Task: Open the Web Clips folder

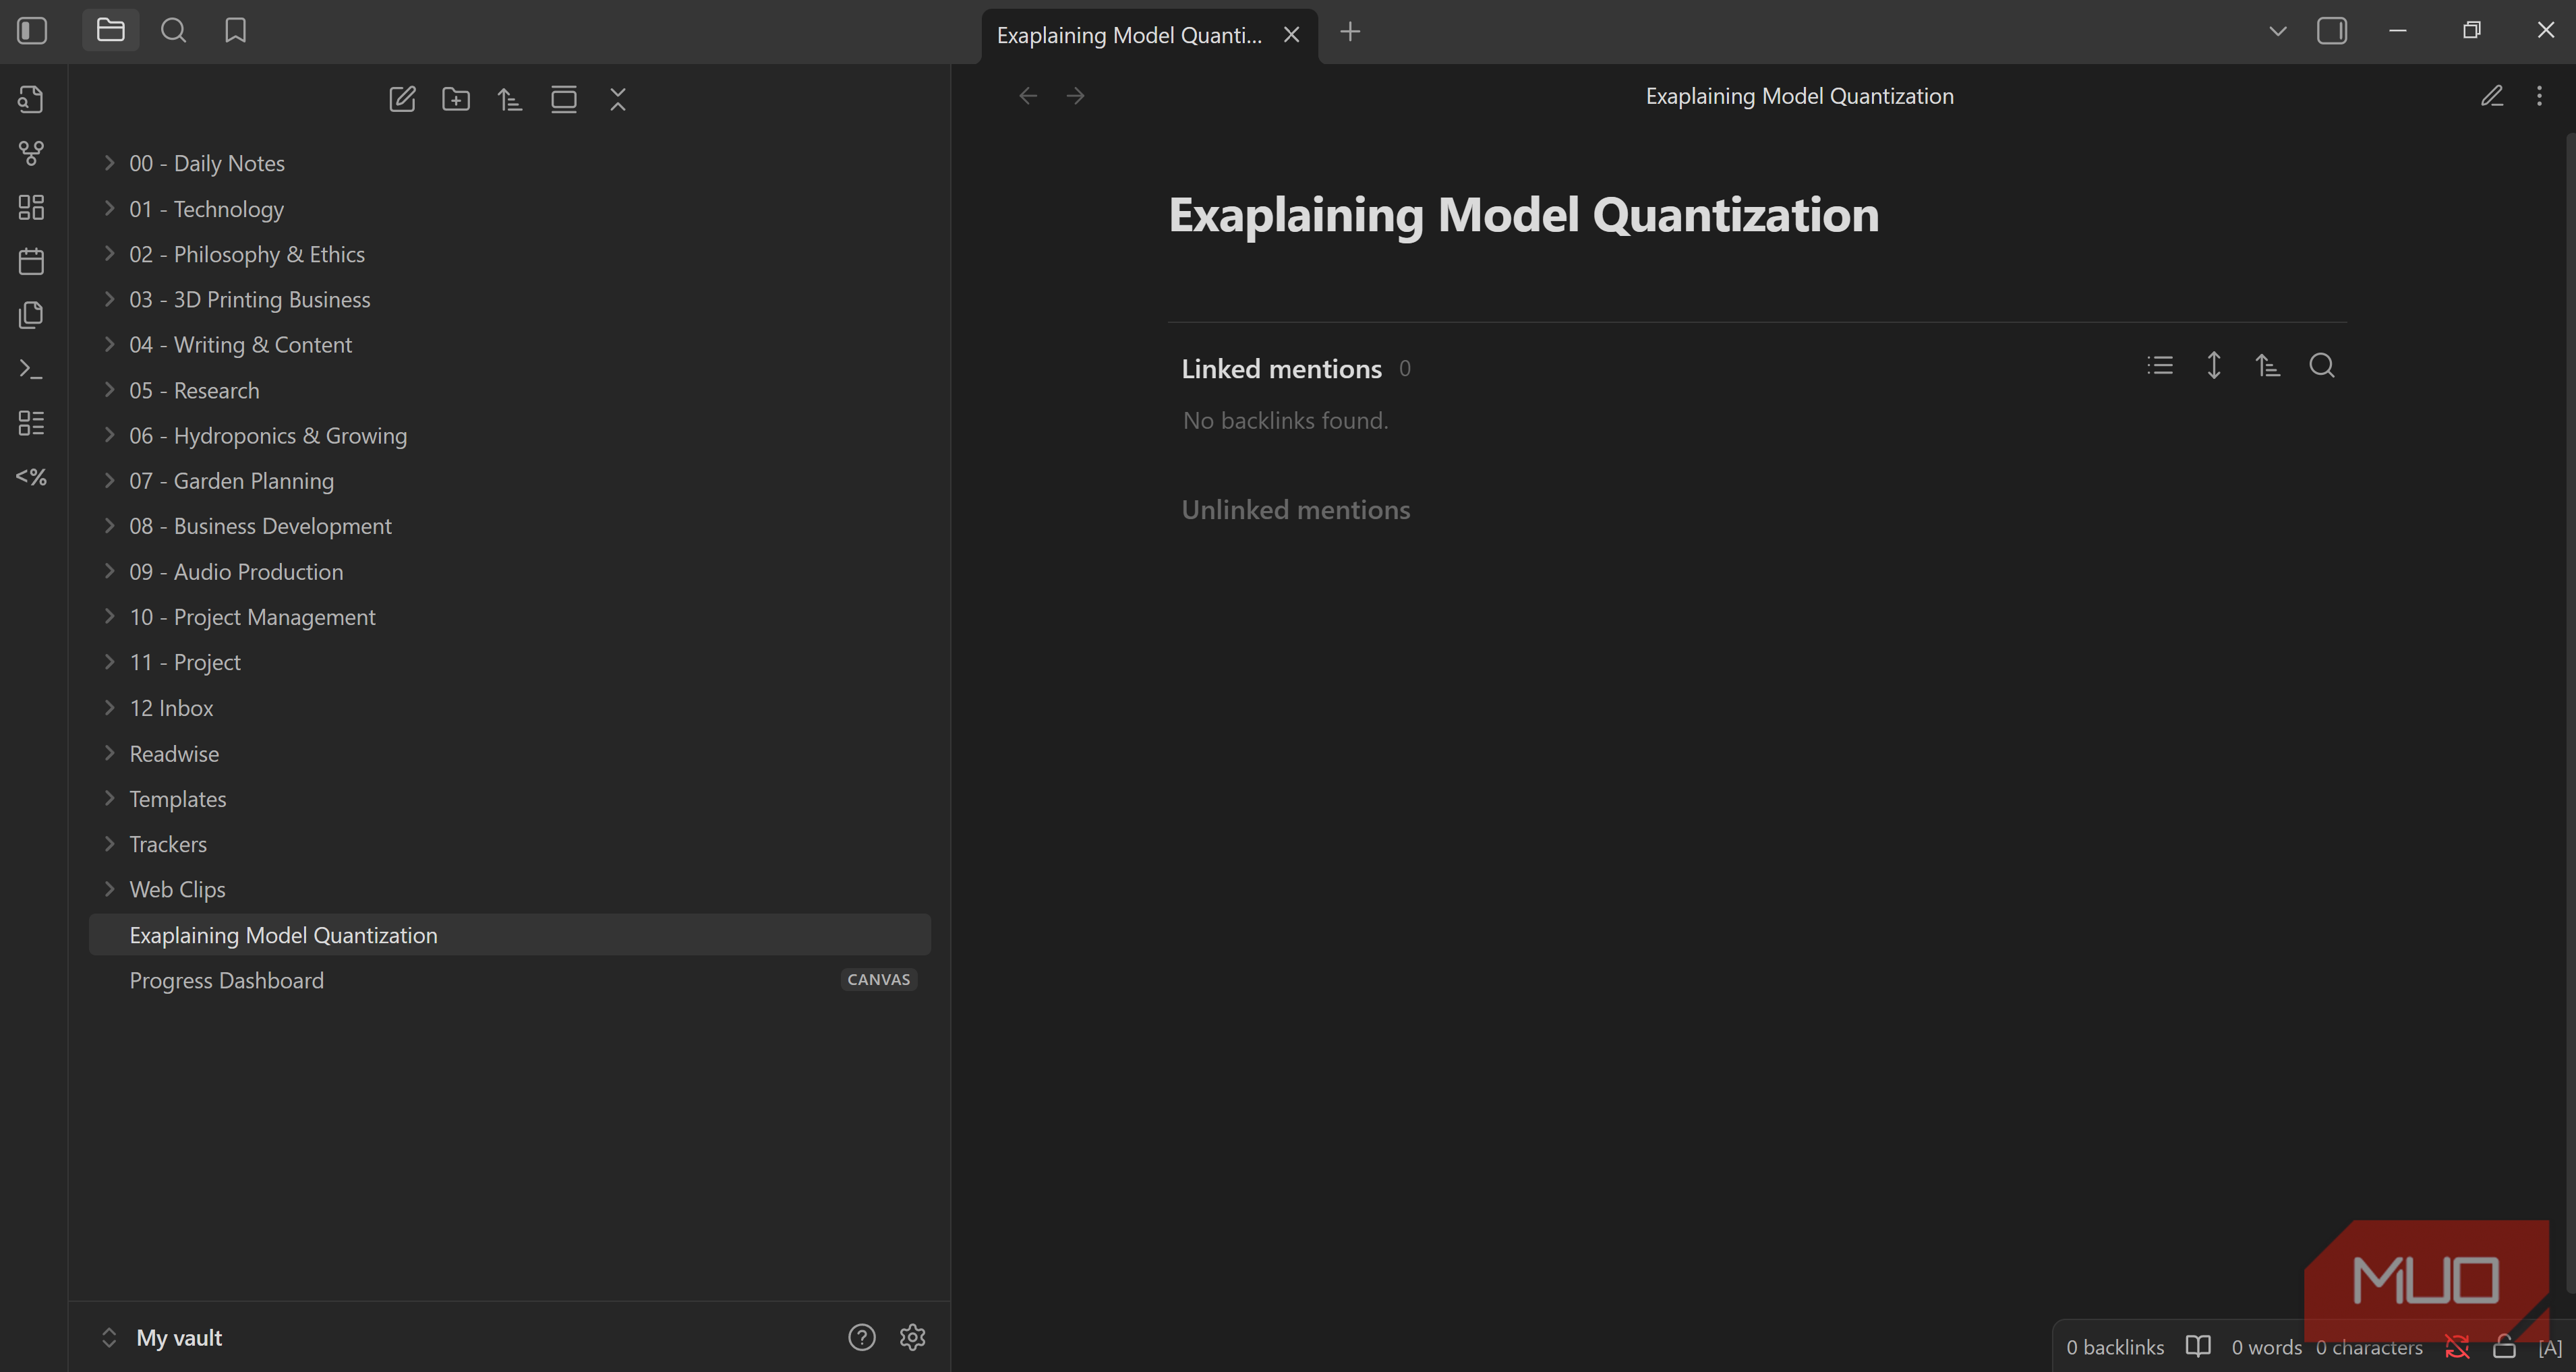Action: click(510, 889)
